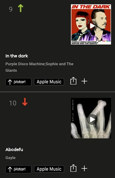
Task: Select the song title Abcdefu
Action: 14,150
